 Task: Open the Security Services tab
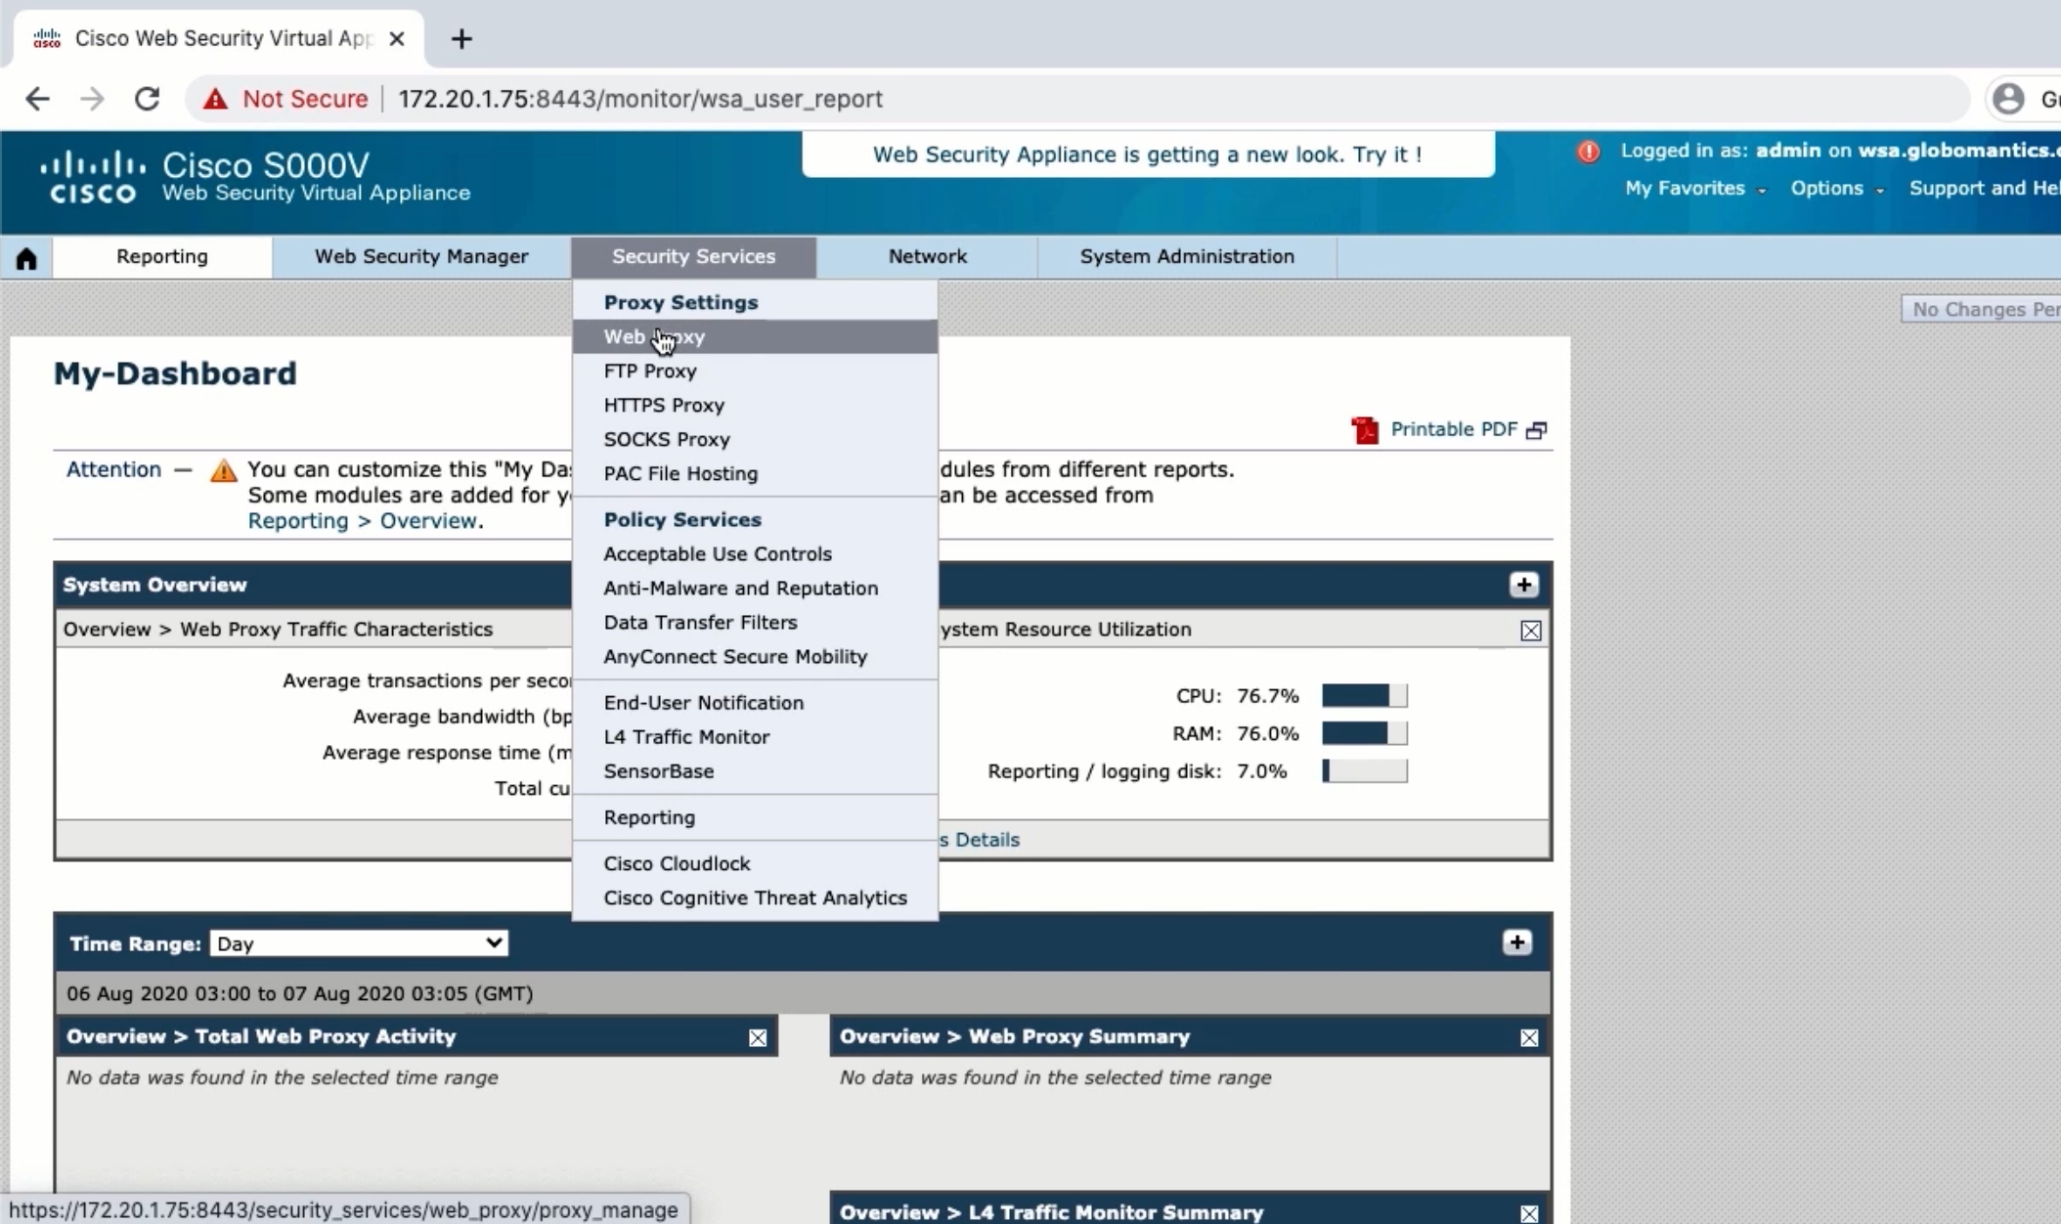693,257
